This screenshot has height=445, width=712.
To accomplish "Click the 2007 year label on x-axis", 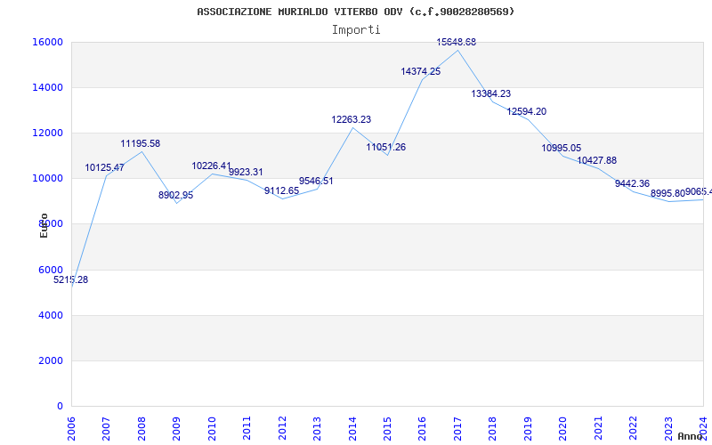I will click(x=106, y=428).
